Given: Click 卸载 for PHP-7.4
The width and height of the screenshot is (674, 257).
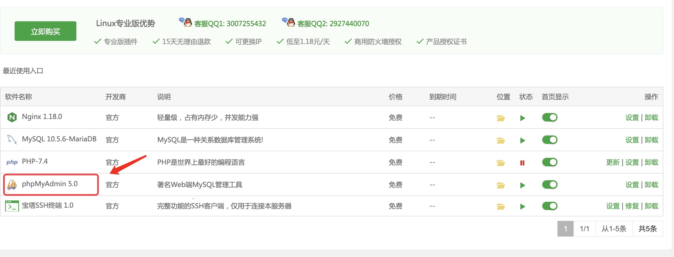Looking at the screenshot, I should 652,162.
